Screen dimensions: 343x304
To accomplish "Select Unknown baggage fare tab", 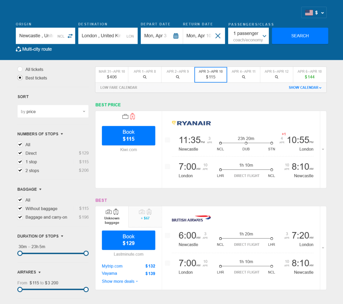I will (112, 217).
